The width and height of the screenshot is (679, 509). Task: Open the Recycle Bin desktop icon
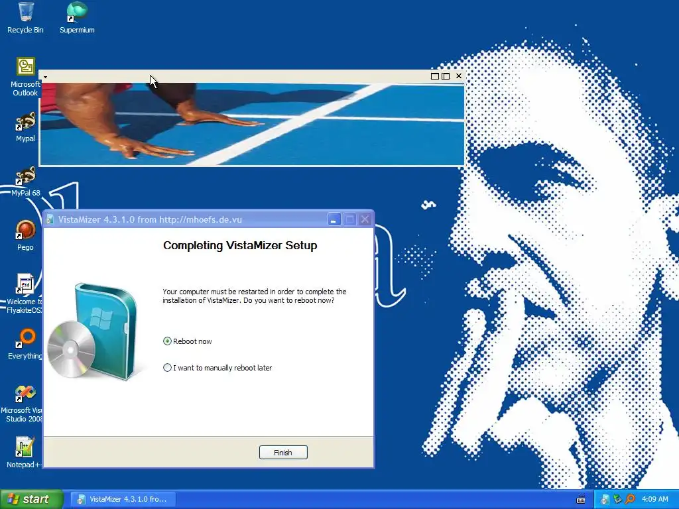[x=26, y=18]
